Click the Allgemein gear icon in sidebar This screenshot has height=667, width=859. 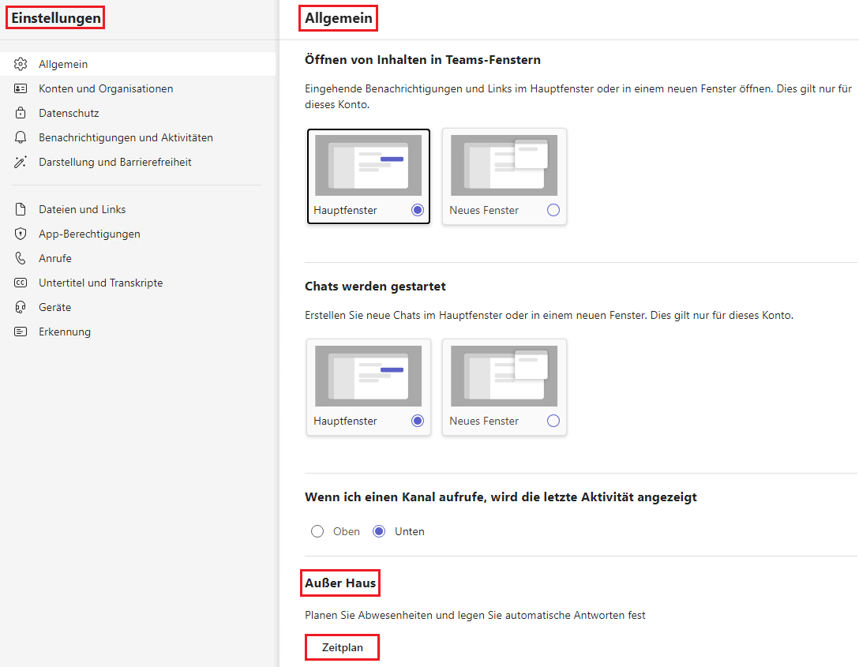[x=21, y=64]
